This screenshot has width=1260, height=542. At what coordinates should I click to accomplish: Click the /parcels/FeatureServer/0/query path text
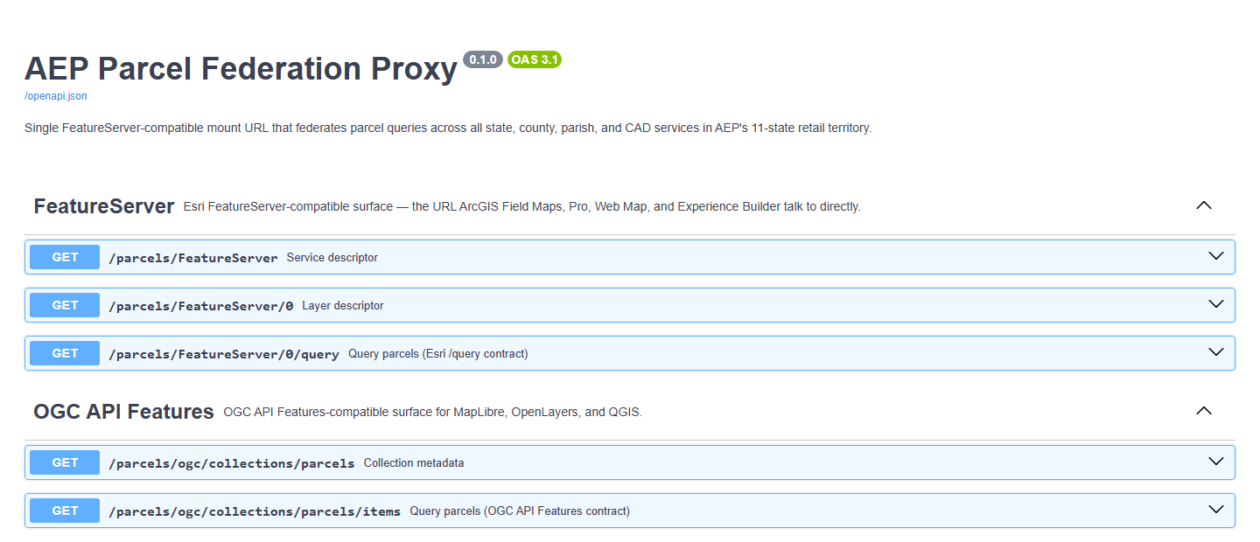(x=224, y=354)
